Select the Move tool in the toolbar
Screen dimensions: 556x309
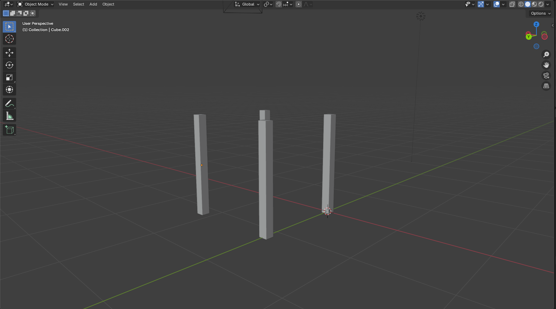(x=9, y=53)
